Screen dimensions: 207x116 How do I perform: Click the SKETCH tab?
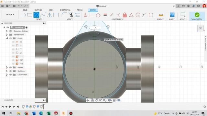[93, 10]
